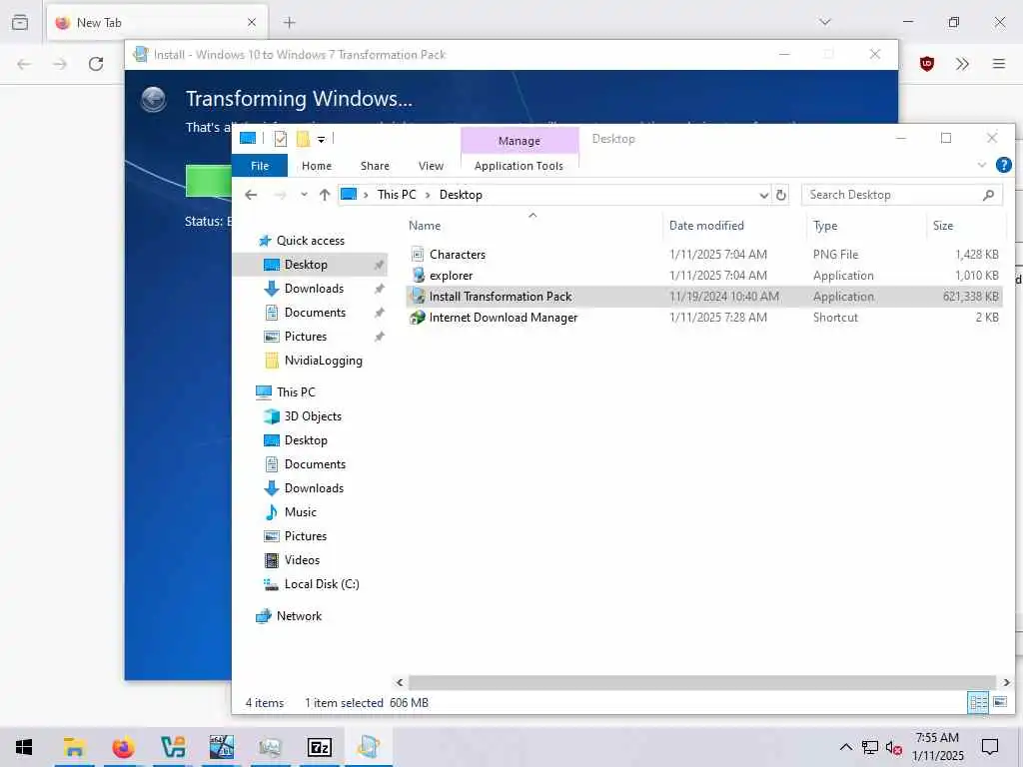
Task: Click This PC in the address breadcrumb
Action: (396, 195)
